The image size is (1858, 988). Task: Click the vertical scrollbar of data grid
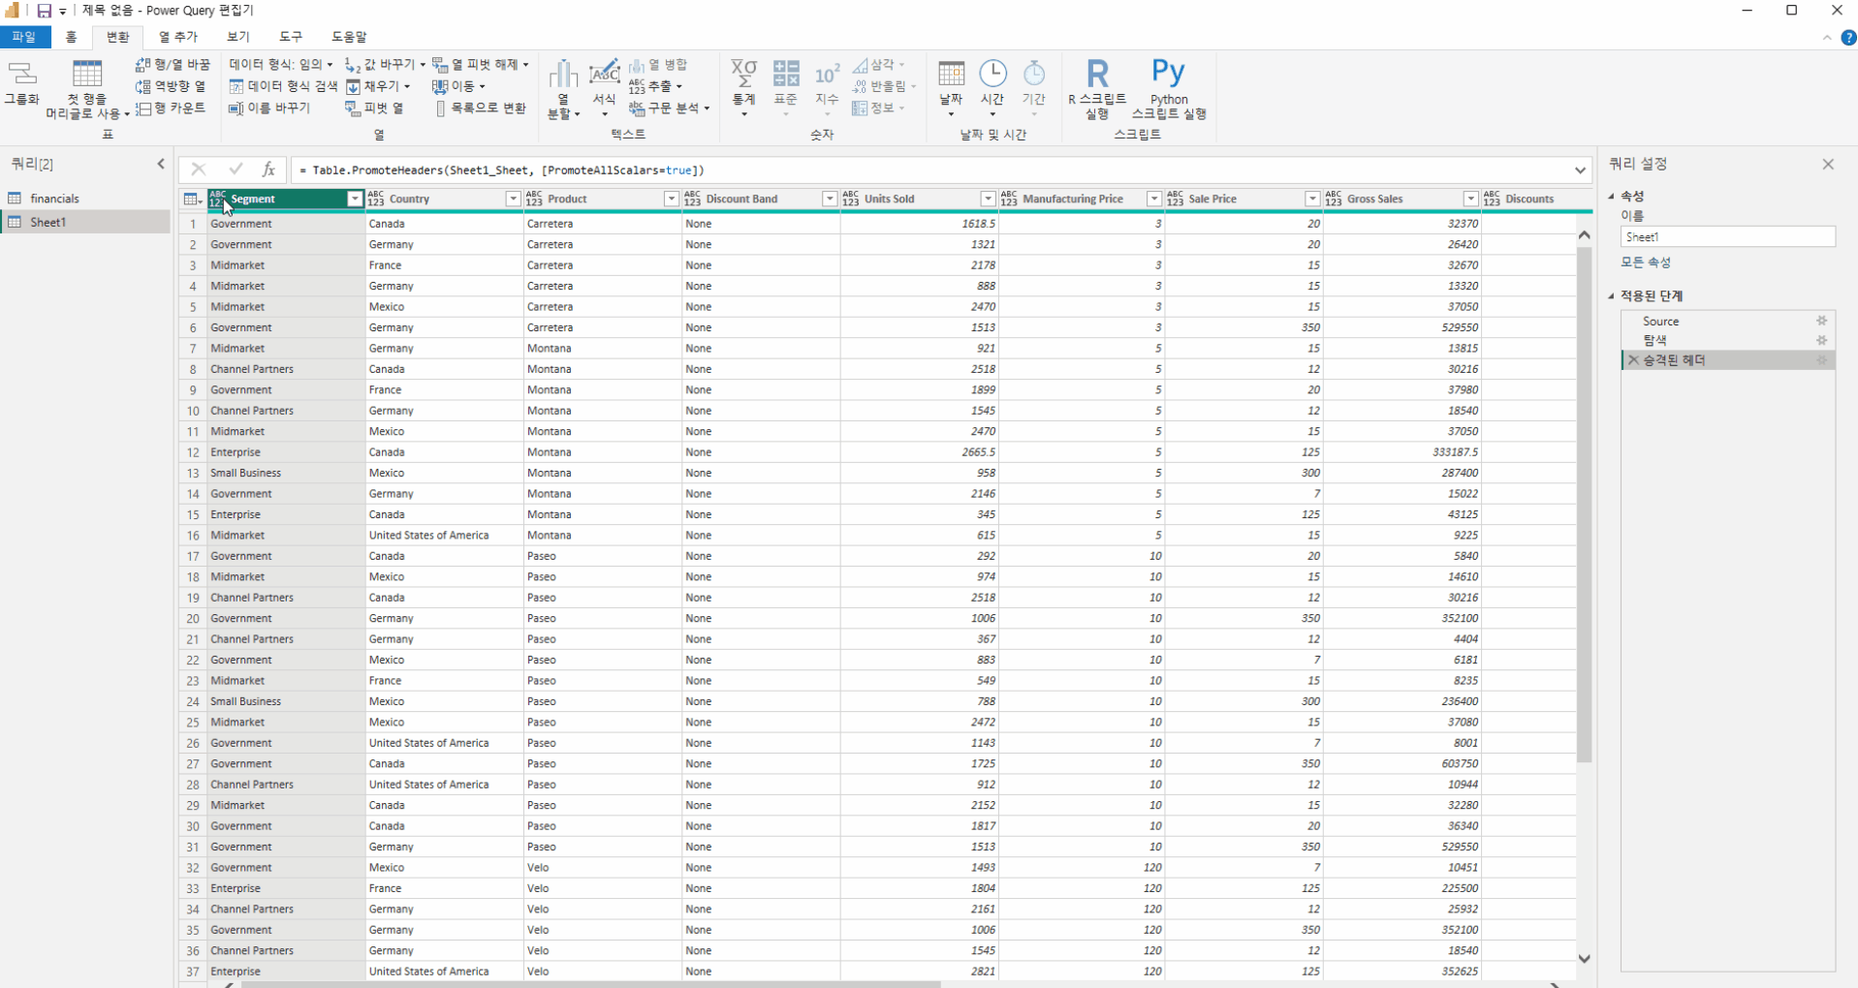(x=1584, y=504)
